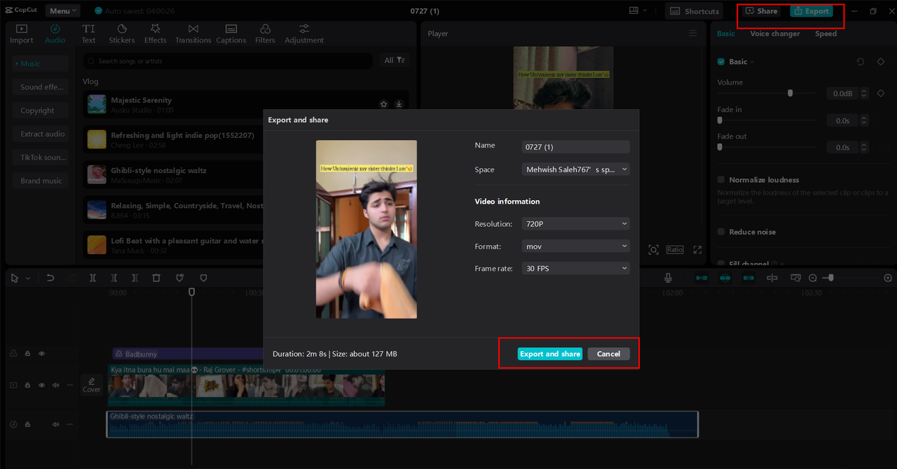Open the Captions panel

[231, 34]
